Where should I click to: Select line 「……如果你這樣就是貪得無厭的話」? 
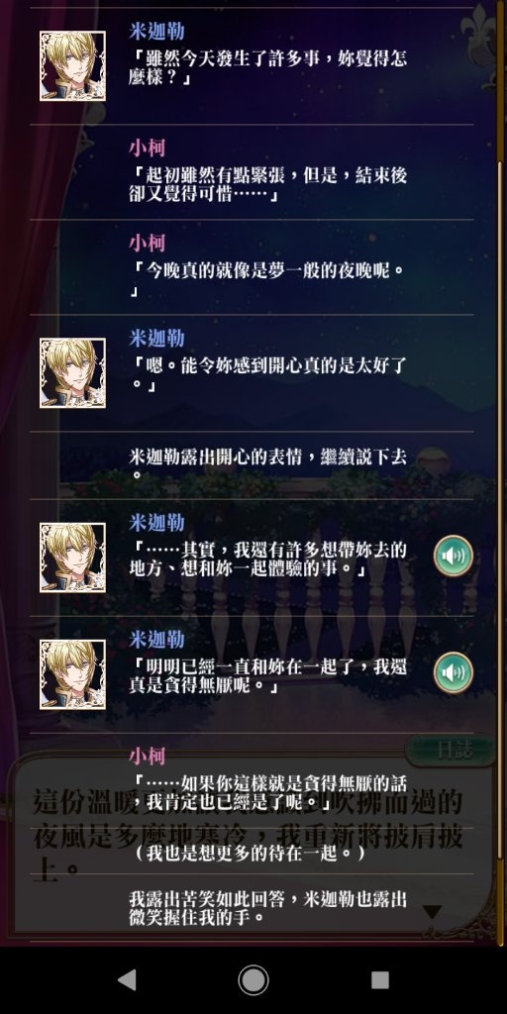tap(268, 793)
